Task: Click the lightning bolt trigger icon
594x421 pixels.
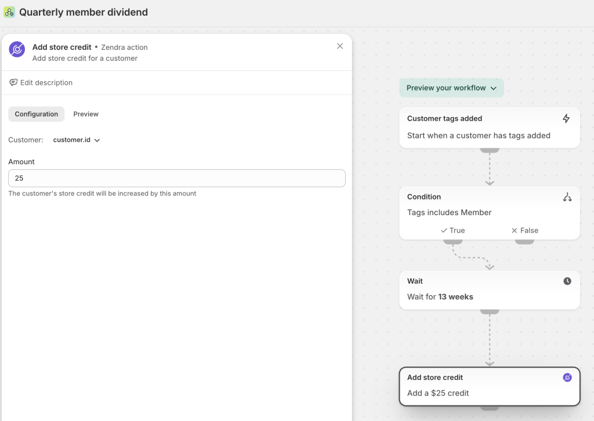Action: click(566, 118)
